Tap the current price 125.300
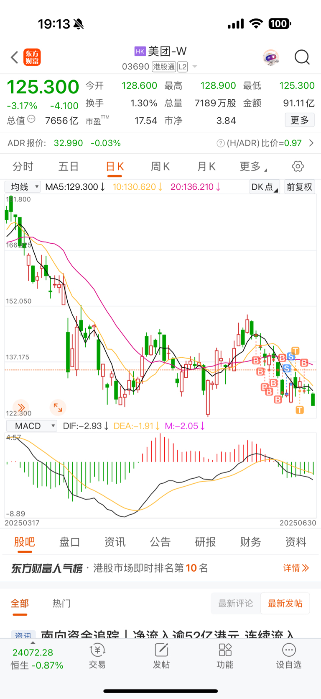Screen dimensions: 321x699 point(43,87)
